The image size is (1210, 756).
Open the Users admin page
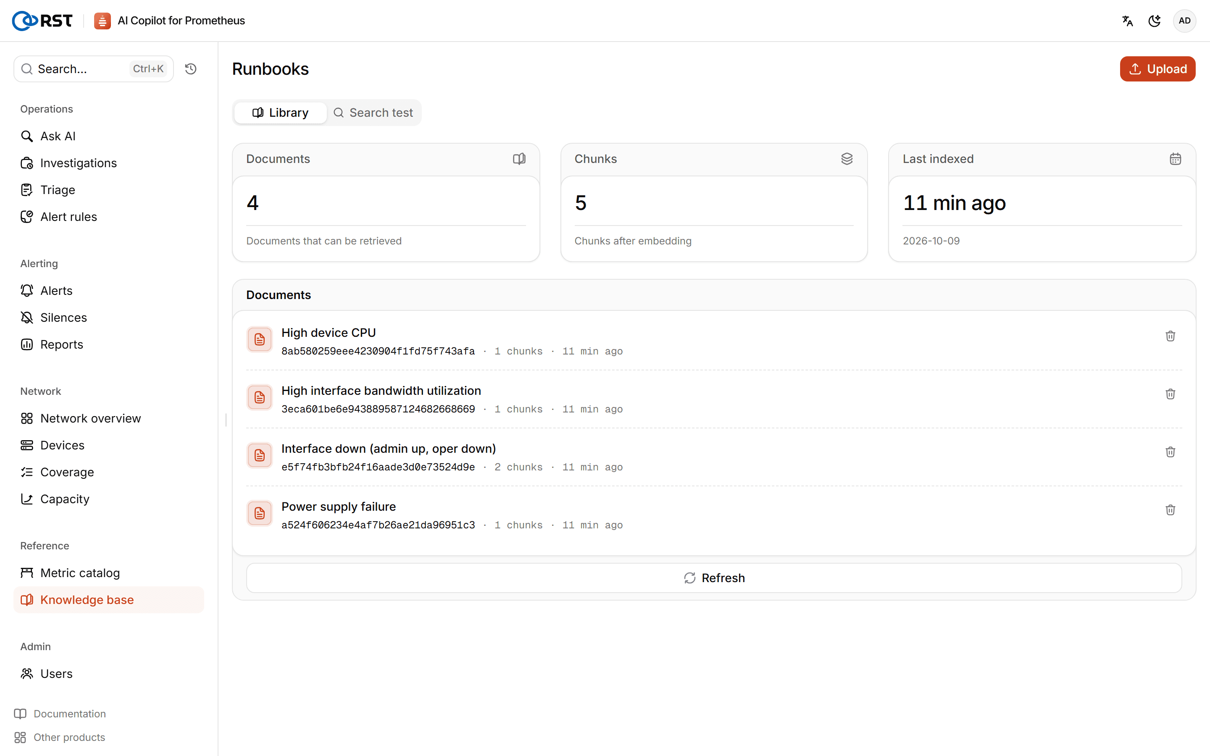tap(108, 674)
